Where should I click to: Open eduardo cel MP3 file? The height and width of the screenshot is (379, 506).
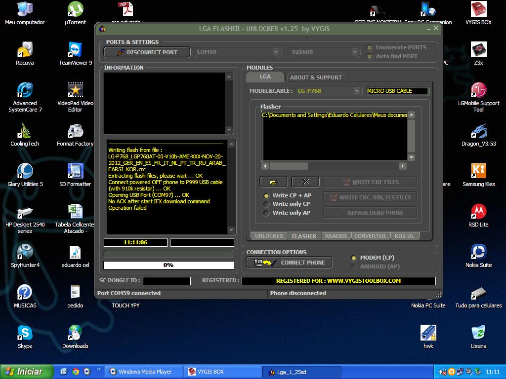pyautogui.click(x=75, y=256)
